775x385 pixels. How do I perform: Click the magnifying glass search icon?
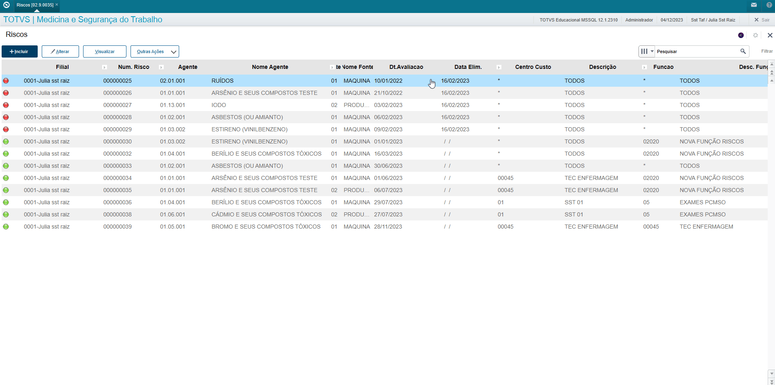743,51
